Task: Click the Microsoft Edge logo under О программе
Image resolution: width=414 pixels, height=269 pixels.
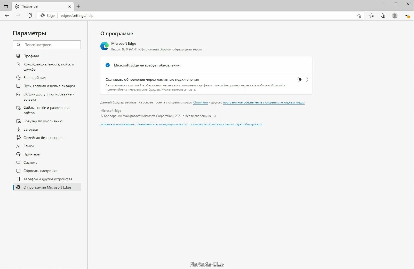Action: [105, 46]
